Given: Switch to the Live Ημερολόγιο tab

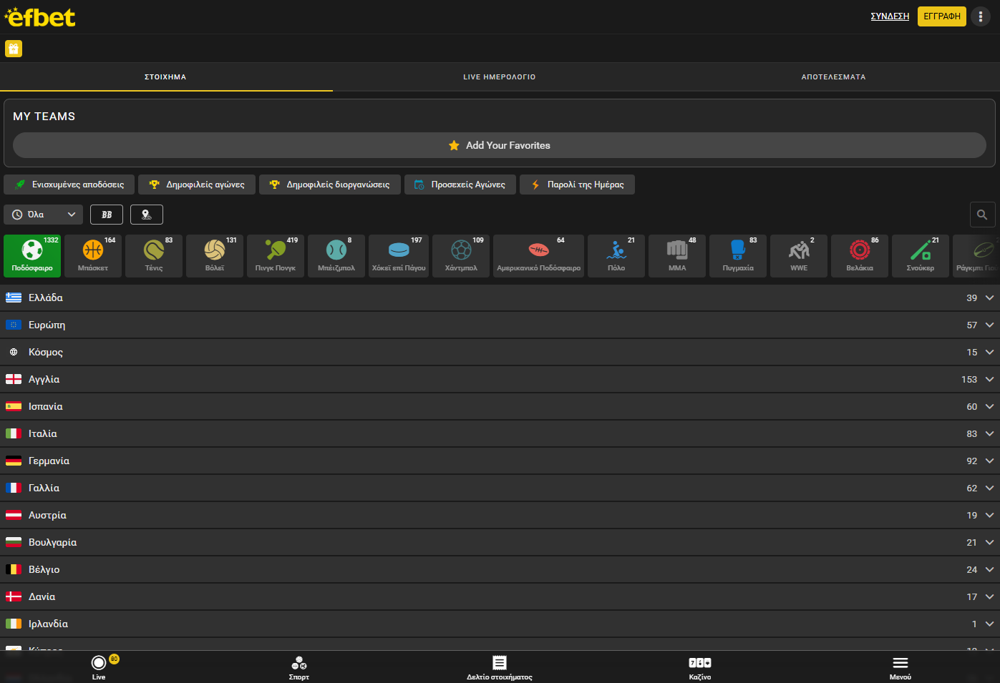Looking at the screenshot, I should point(499,77).
